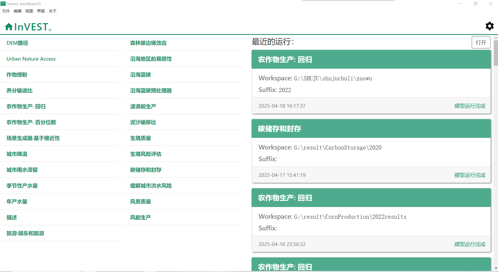The image size is (498, 272).
Task: Click the scrollbar down arrow
Action: tap(496, 268)
